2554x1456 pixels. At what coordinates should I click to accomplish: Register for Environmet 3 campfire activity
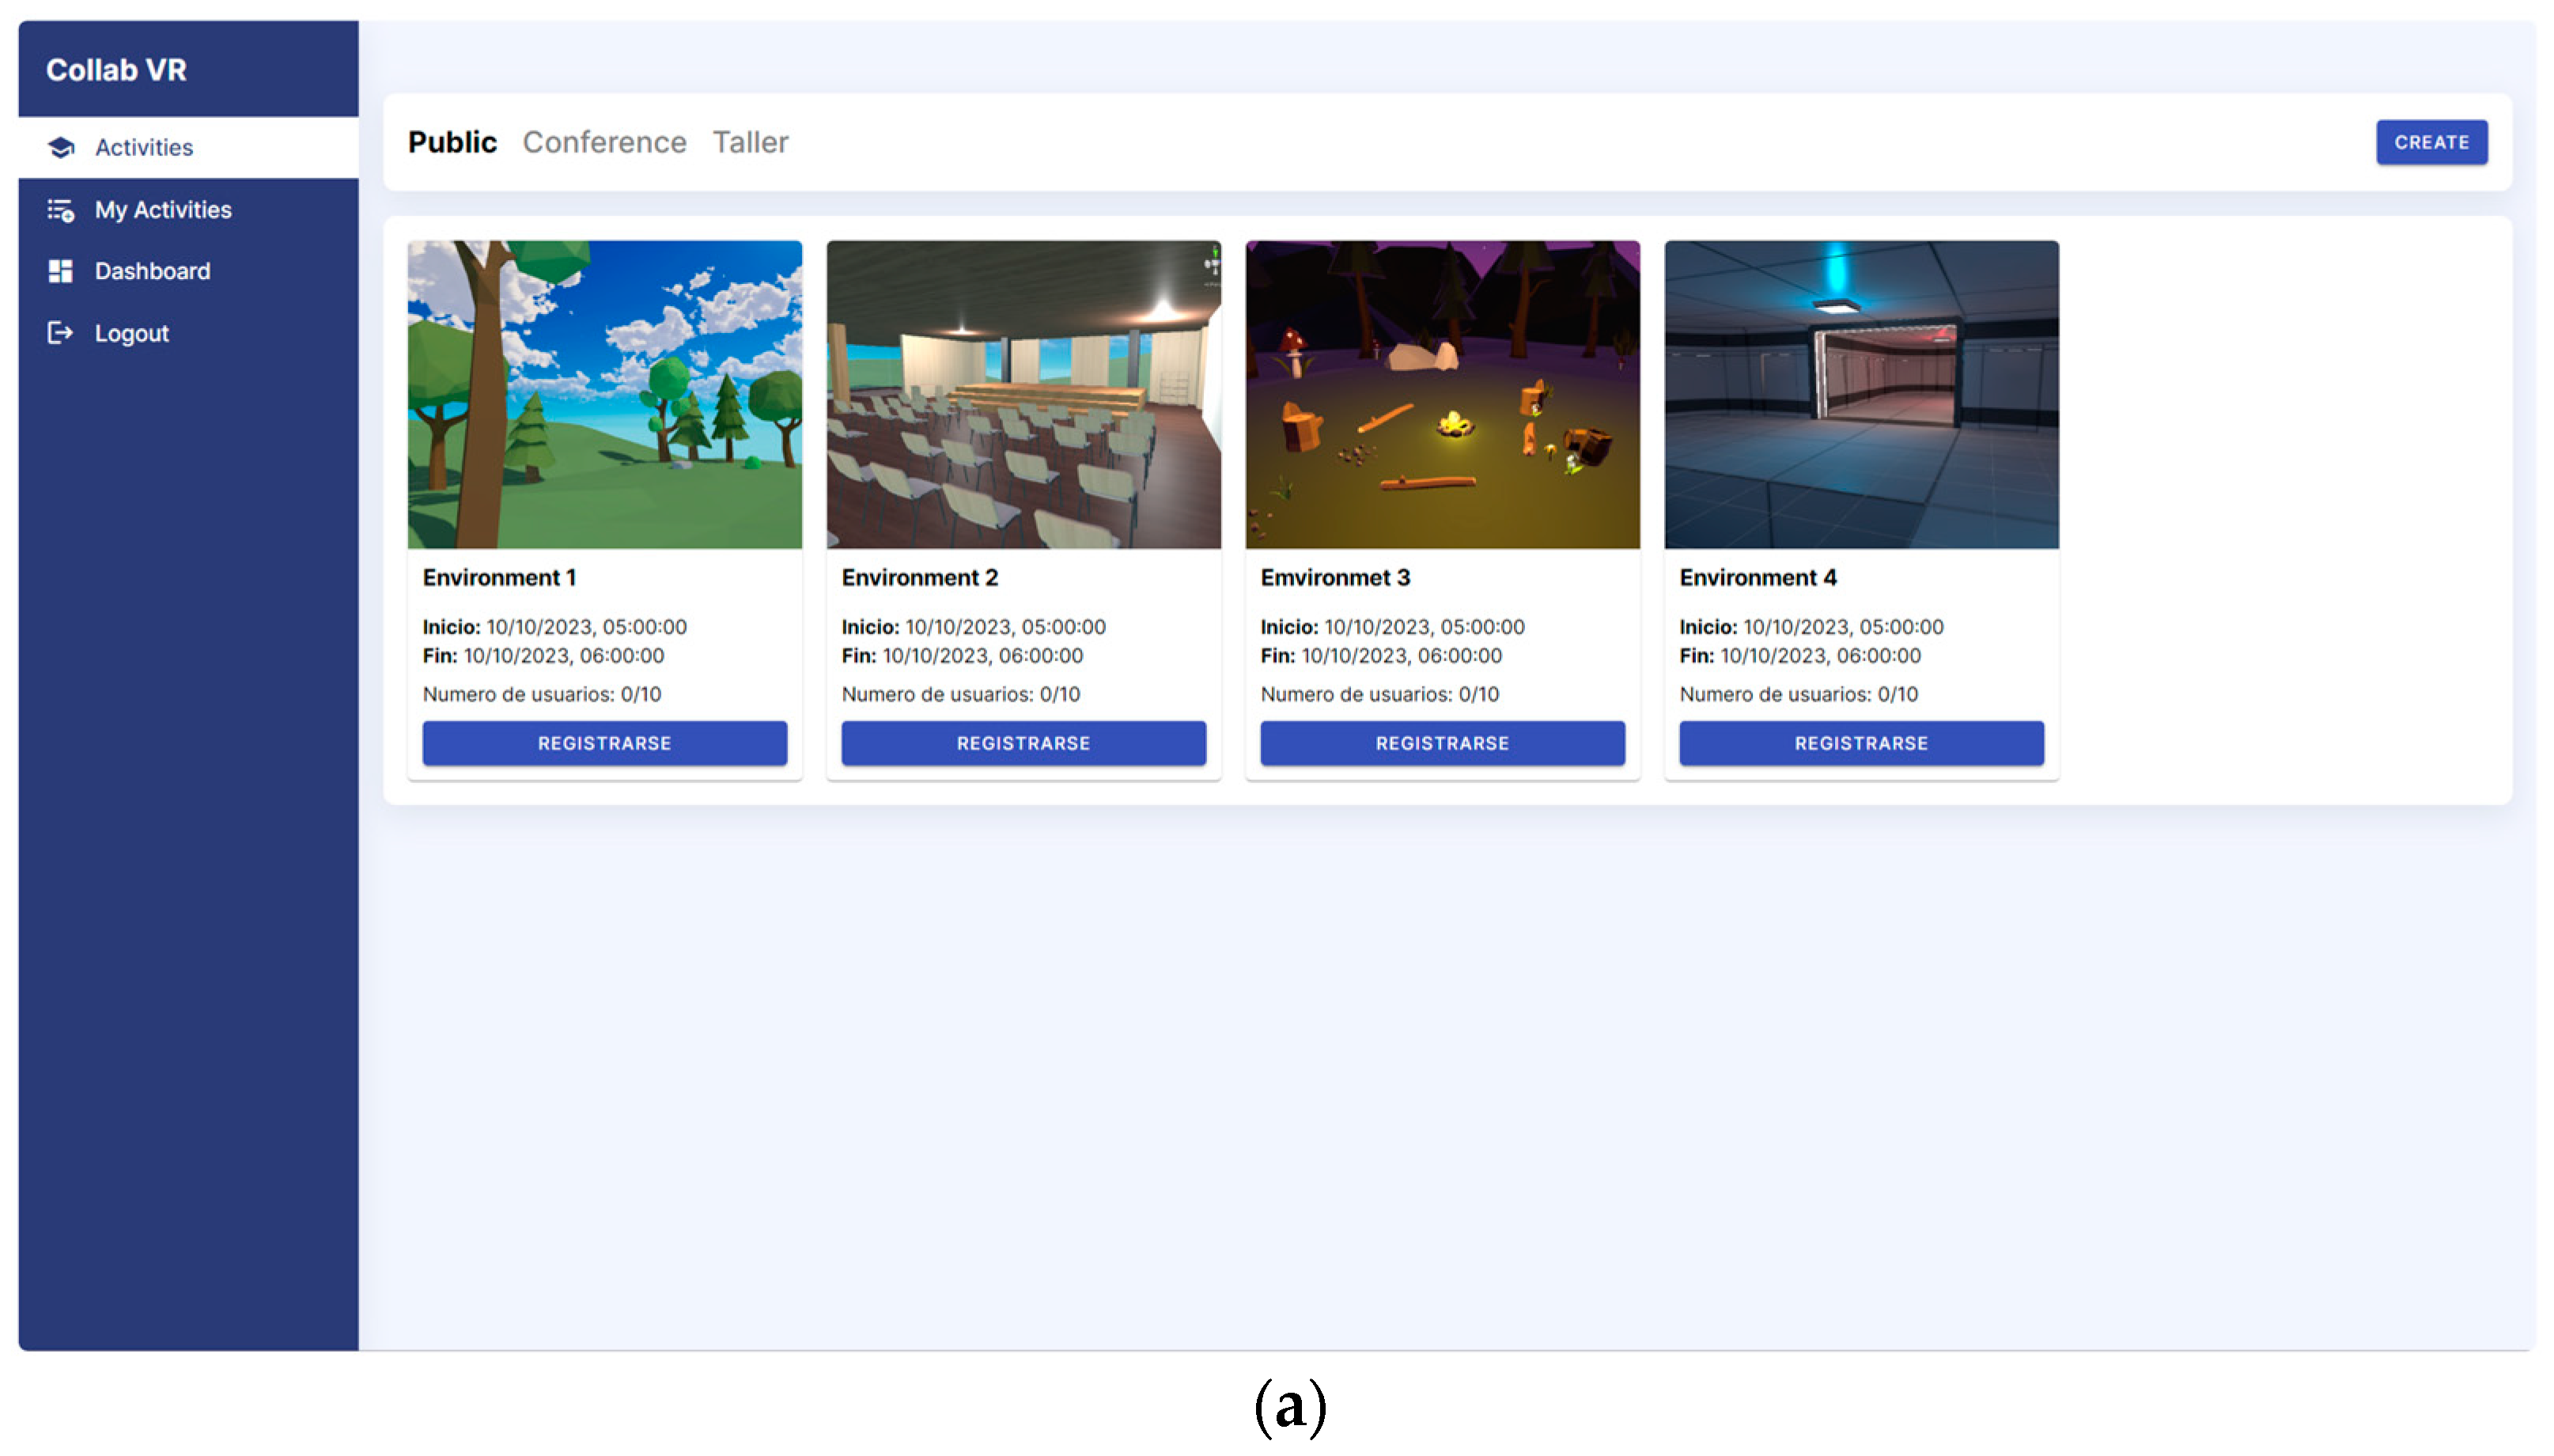1442,743
